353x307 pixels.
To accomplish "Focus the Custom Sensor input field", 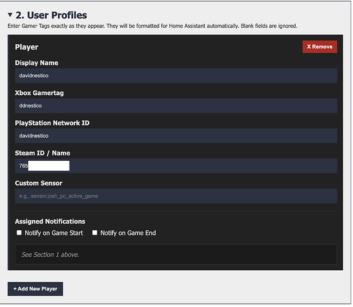I will pos(177,196).
